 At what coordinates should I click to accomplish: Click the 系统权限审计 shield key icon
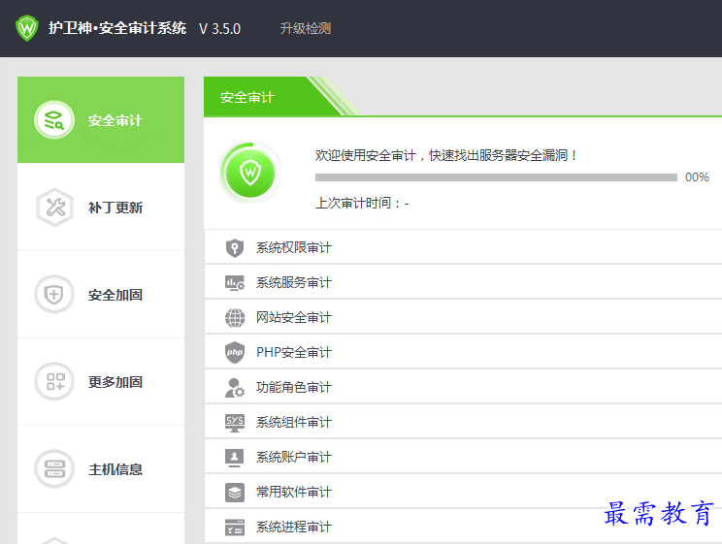click(235, 247)
